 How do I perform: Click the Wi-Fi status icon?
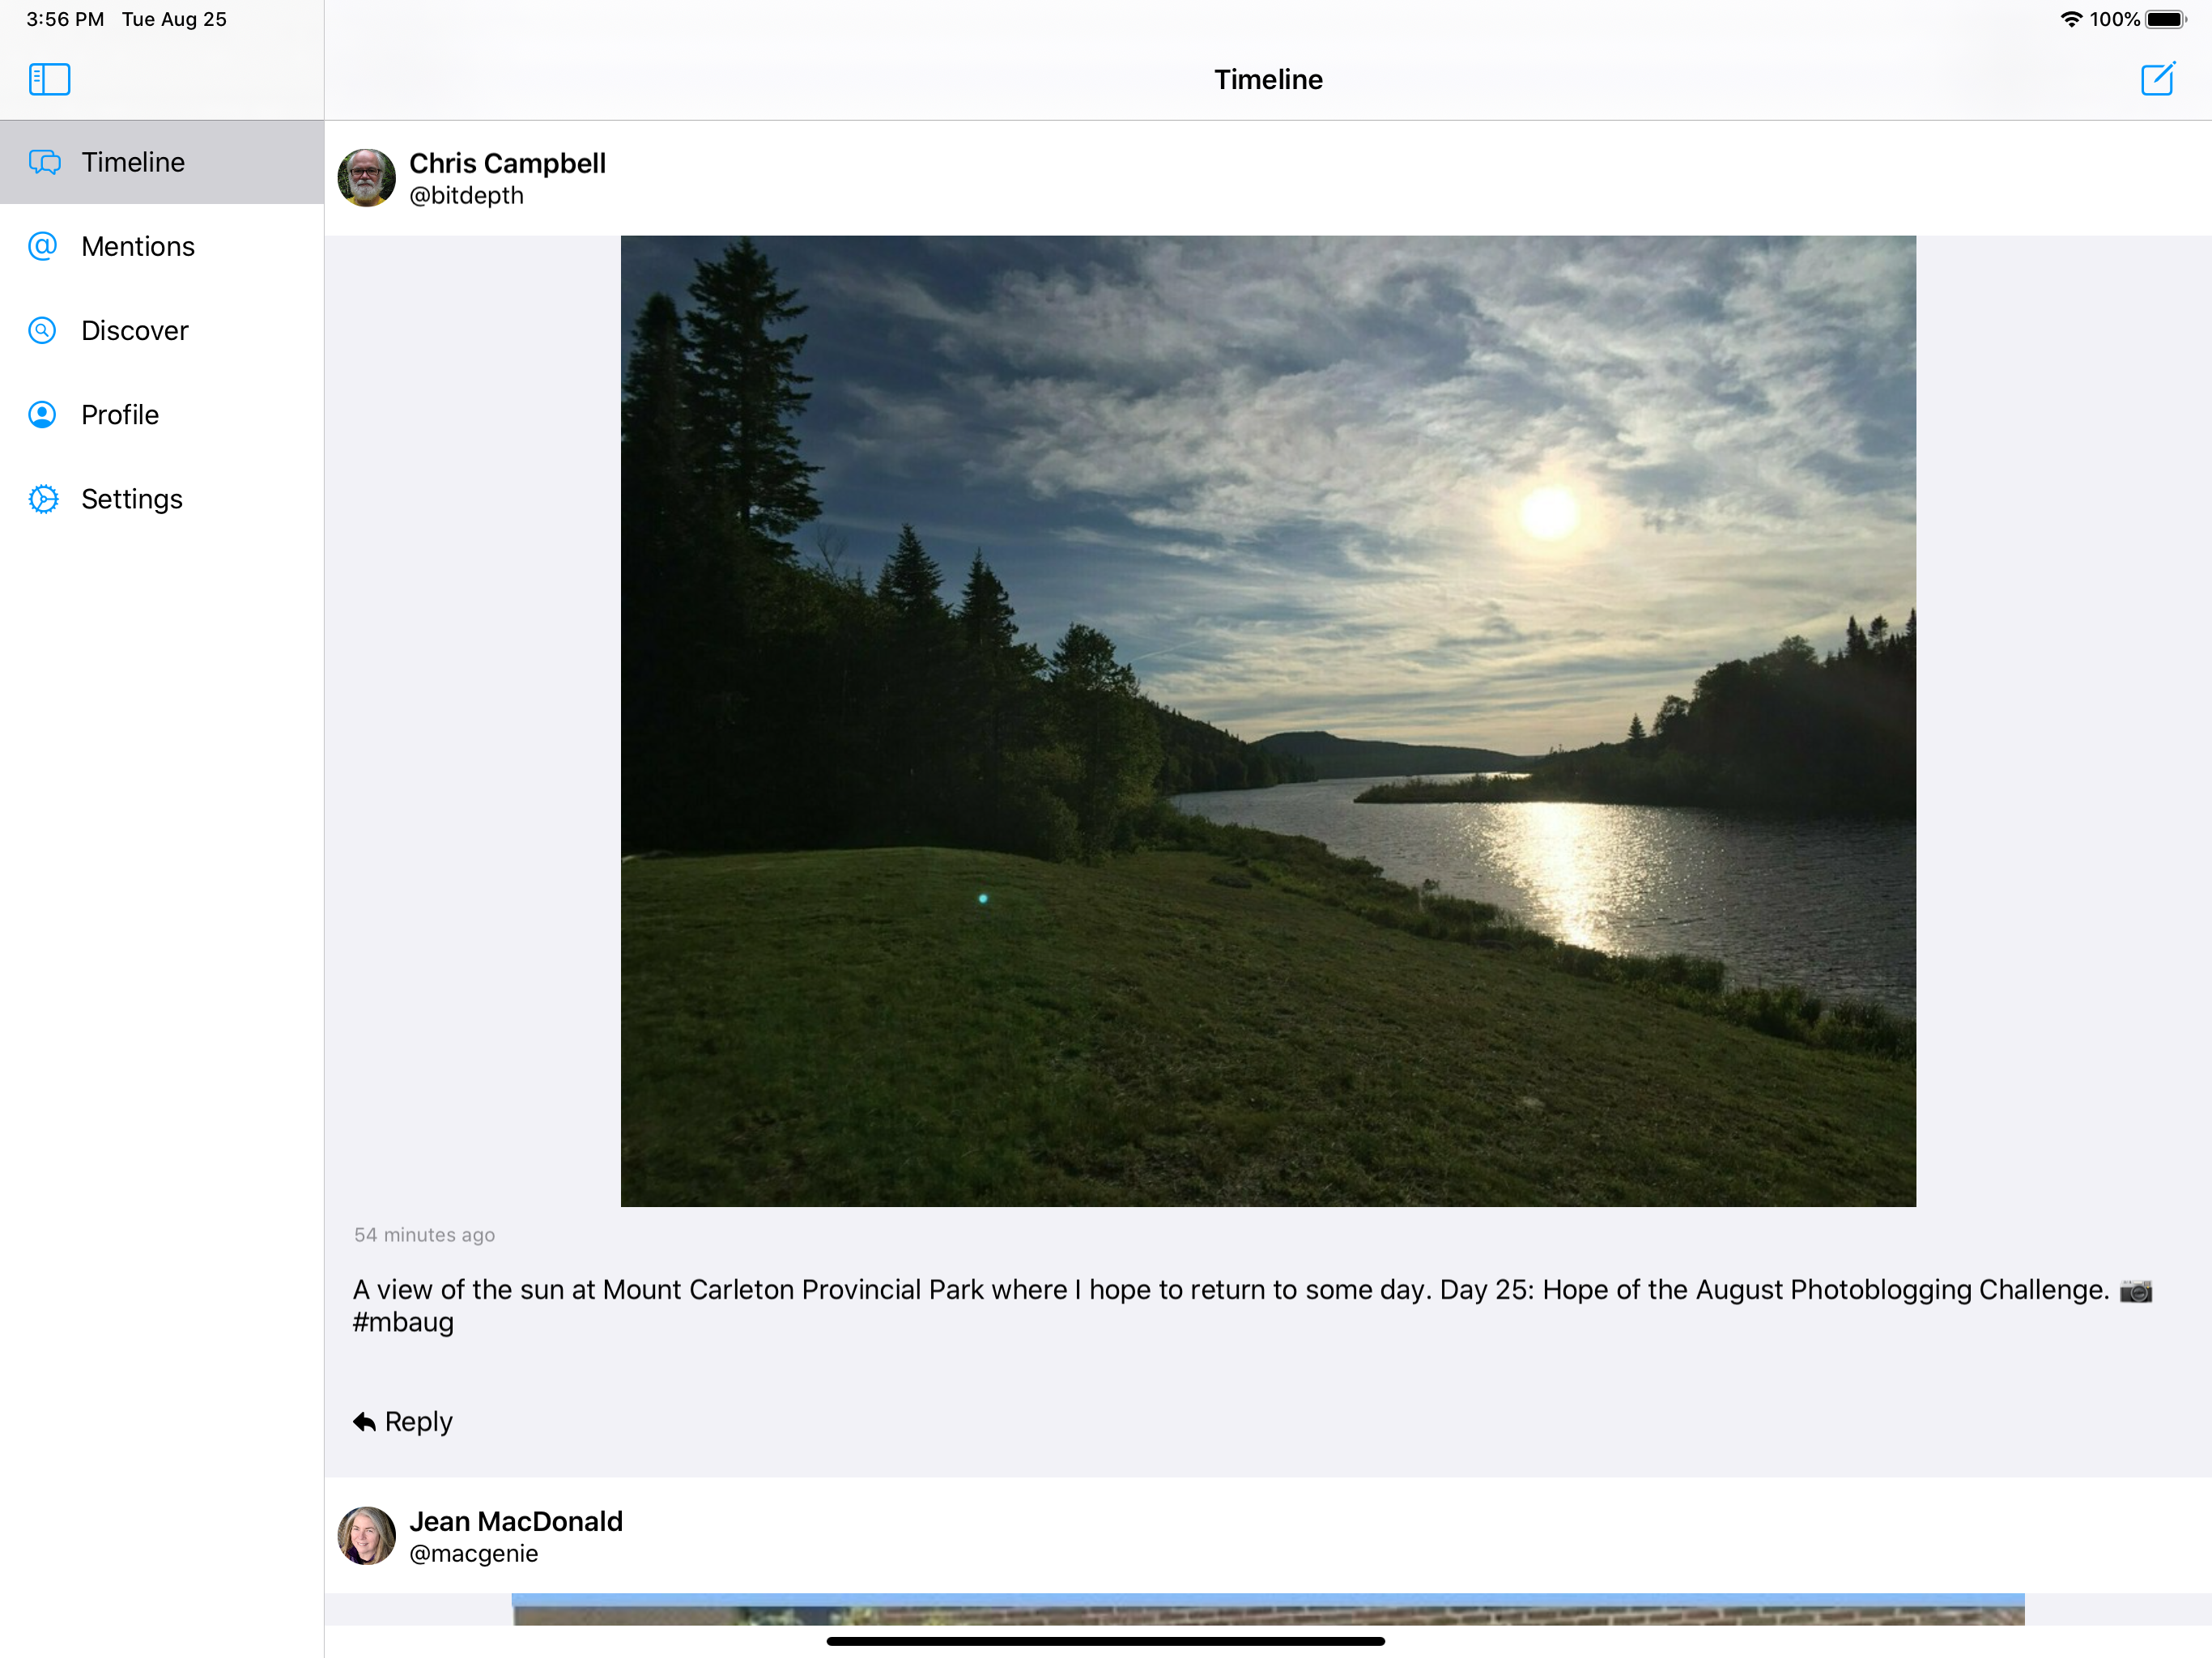point(2070,19)
